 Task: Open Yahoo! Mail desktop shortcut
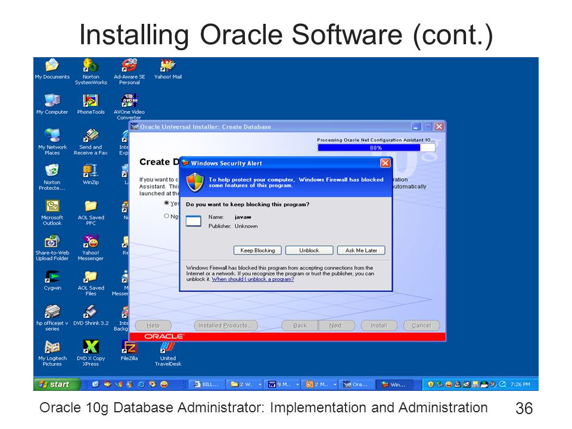click(x=168, y=69)
